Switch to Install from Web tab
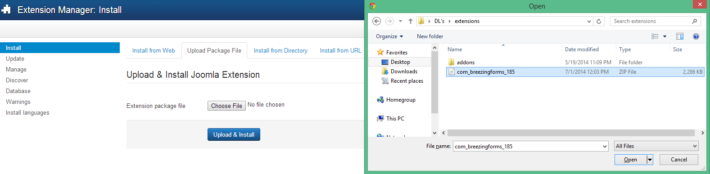The image size is (710, 174). [154, 51]
